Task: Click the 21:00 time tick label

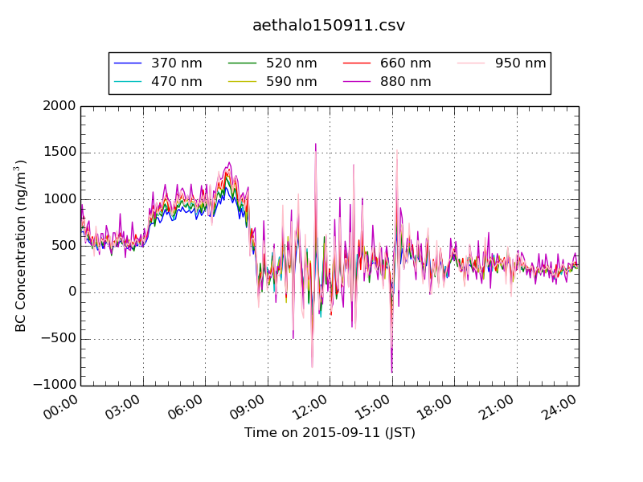Action: (497, 407)
